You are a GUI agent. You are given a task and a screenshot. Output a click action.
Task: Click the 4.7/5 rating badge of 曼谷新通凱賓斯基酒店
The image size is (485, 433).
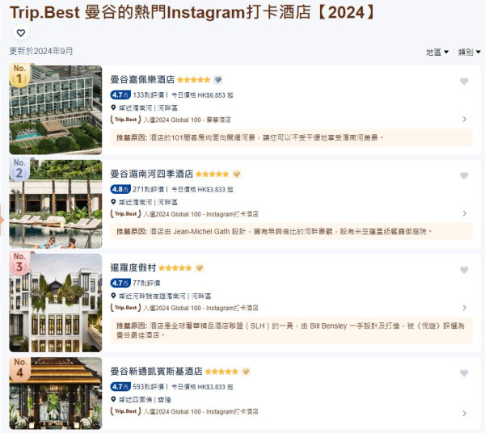[120, 387]
